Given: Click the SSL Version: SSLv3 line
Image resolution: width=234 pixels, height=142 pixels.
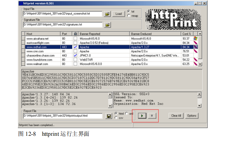Looking at the screenshot, I should coord(132,94).
